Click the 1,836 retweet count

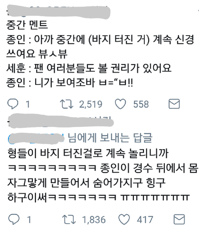click(94, 219)
